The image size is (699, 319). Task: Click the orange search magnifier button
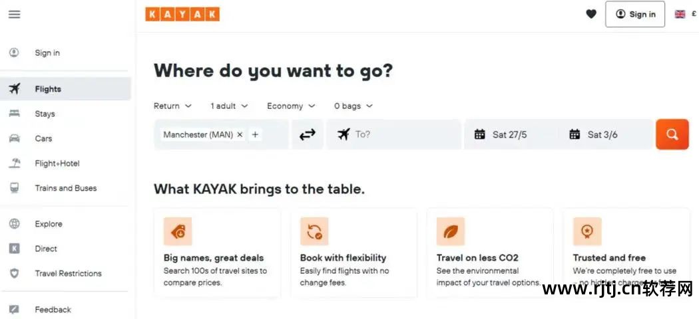point(672,134)
